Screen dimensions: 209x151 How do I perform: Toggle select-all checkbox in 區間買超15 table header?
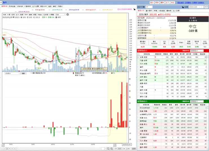(138, 54)
